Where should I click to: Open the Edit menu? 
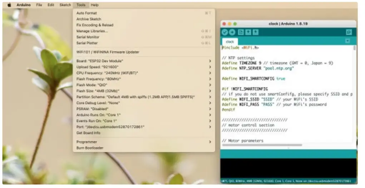(x=51, y=5)
